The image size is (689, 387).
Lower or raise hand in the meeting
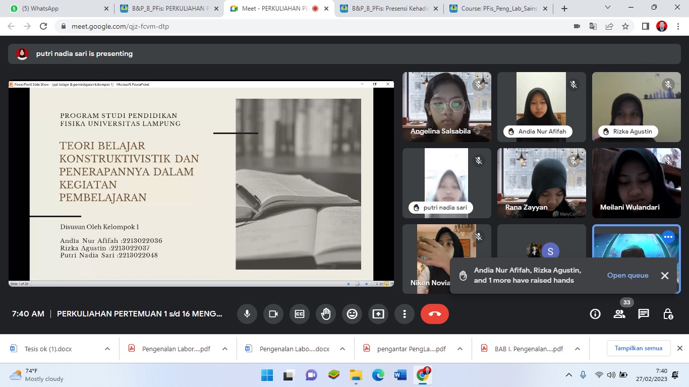click(x=326, y=314)
